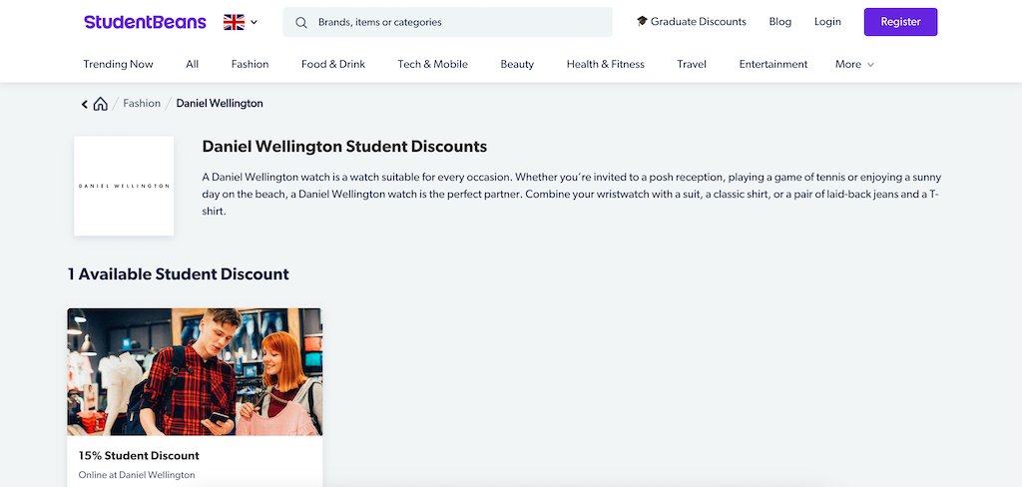Screen dimensions: 1022x487
Task: Open the Health & Fitness category
Action: point(606,64)
